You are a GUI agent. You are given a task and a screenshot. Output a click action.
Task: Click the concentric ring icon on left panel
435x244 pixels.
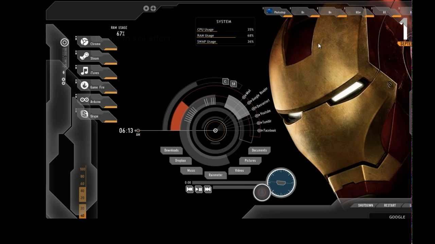(x=65, y=42)
